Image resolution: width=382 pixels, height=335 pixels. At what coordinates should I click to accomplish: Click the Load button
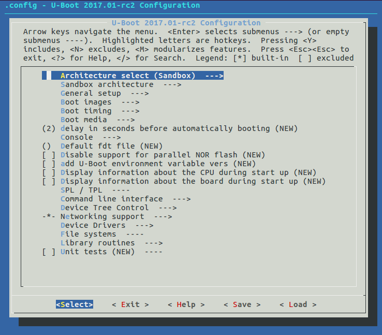(x=298, y=304)
